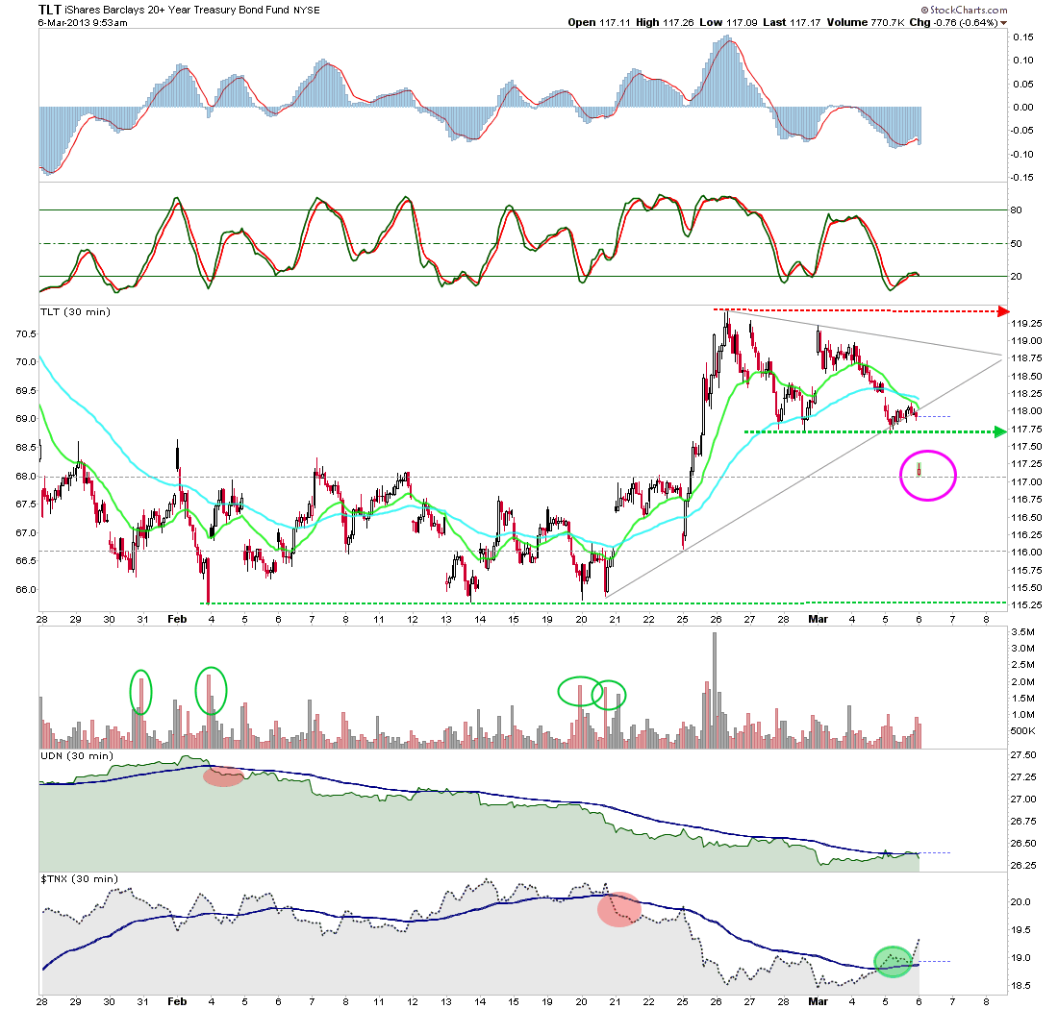The width and height of the screenshot is (1058, 1009).
Task: Click the red arrowhead on the resistance line
Action: tap(1003, 311)
